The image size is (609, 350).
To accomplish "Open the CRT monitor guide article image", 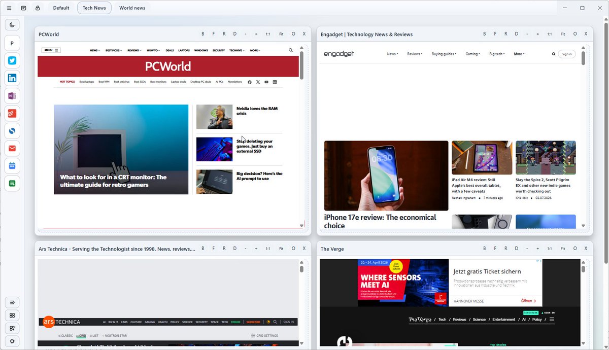I will [x=121, y=149].
